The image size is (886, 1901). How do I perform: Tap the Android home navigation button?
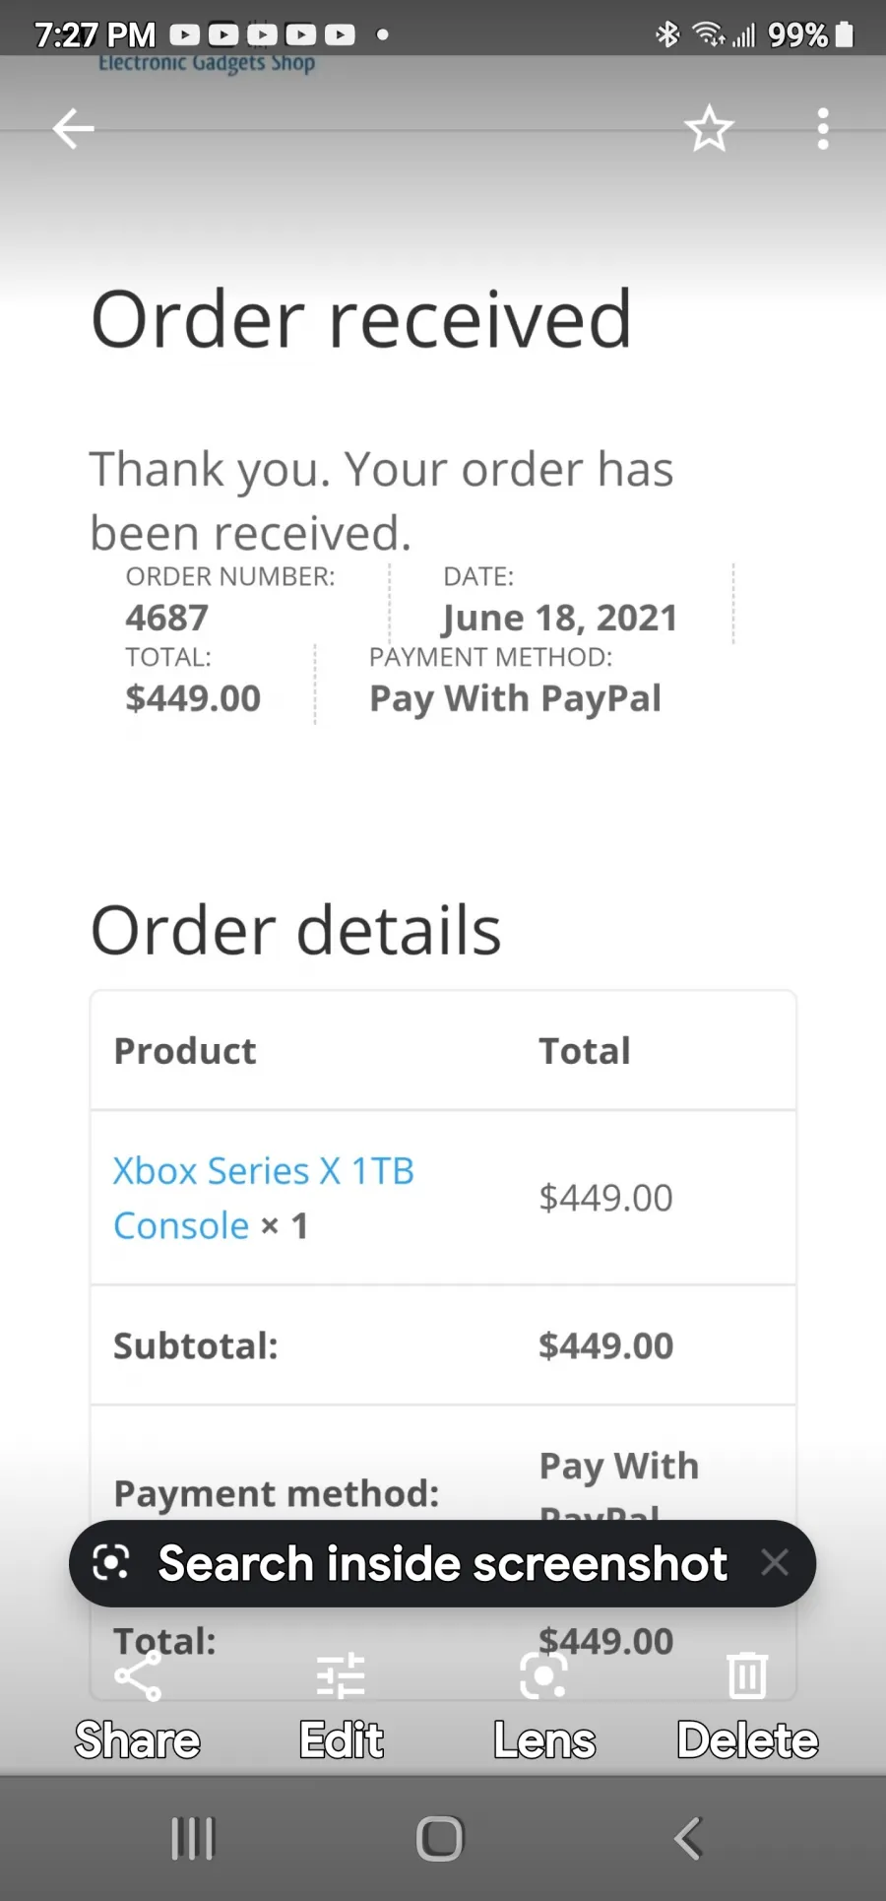pos(440,1838)
